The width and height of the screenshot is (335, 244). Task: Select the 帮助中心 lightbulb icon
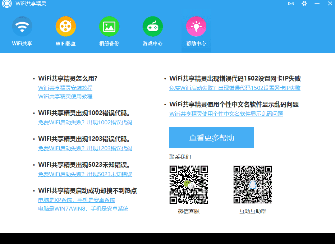coord(196,27)
